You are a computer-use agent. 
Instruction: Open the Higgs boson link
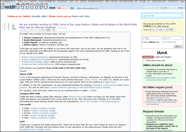(110, 82)
